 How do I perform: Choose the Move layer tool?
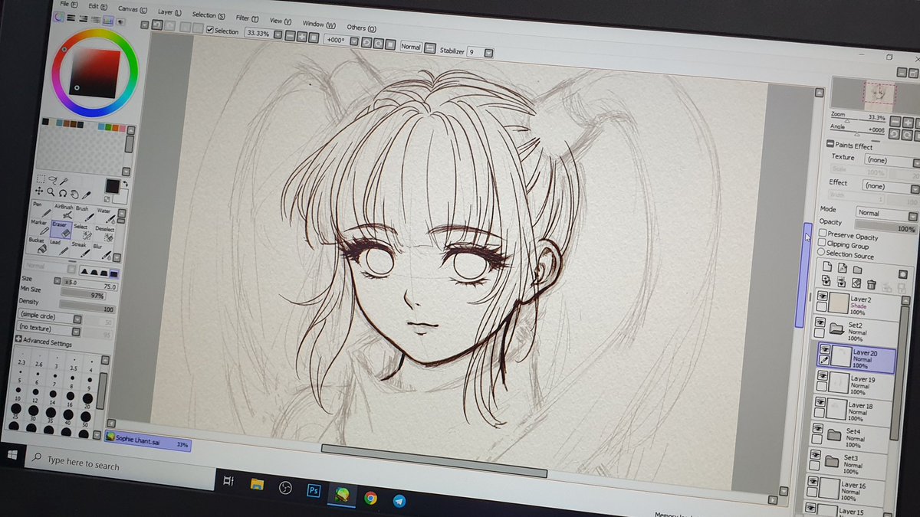(x=40, y=191)
